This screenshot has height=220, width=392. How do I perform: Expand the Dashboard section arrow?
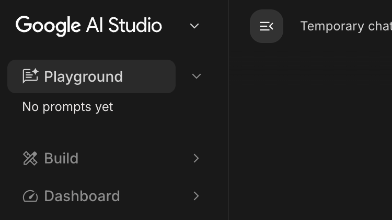(x=197, y=196)
